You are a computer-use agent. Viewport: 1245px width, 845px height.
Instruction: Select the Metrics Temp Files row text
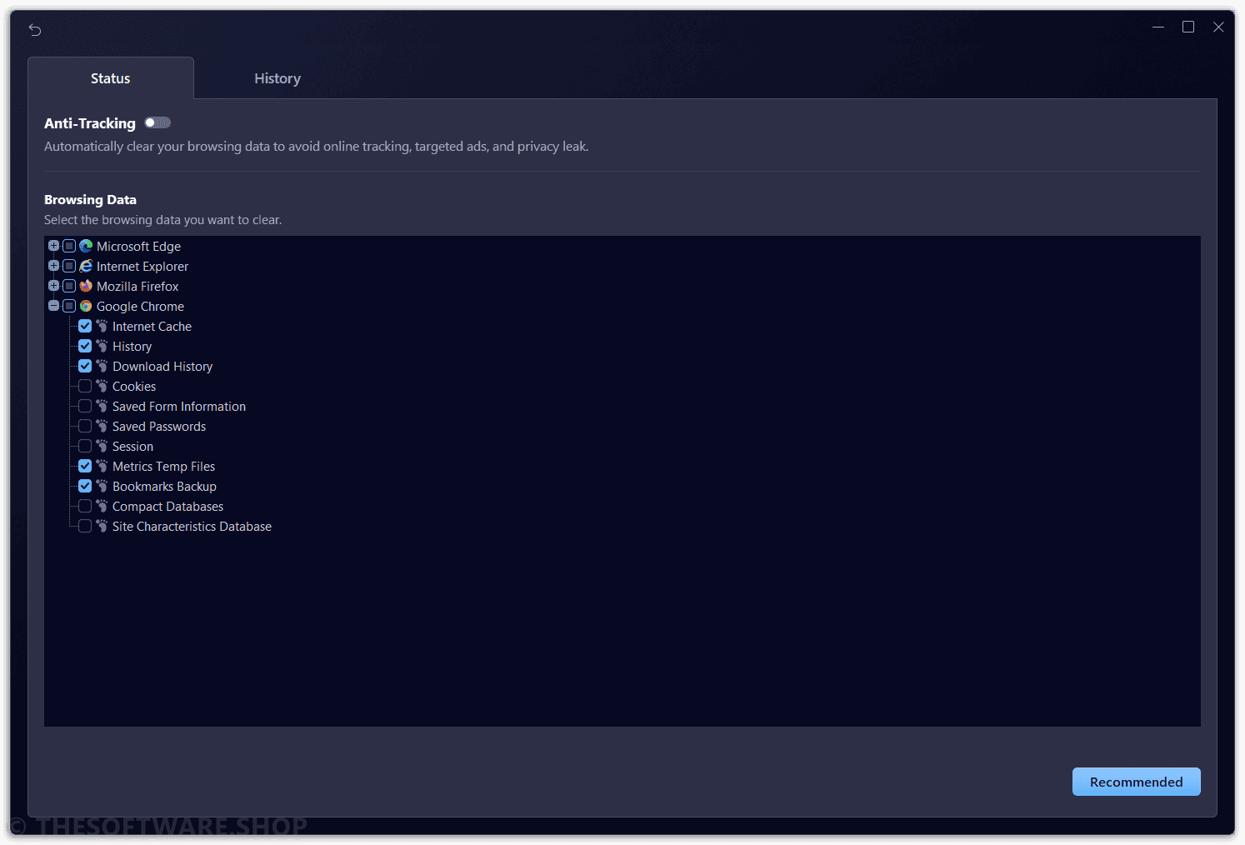[163, 466]
